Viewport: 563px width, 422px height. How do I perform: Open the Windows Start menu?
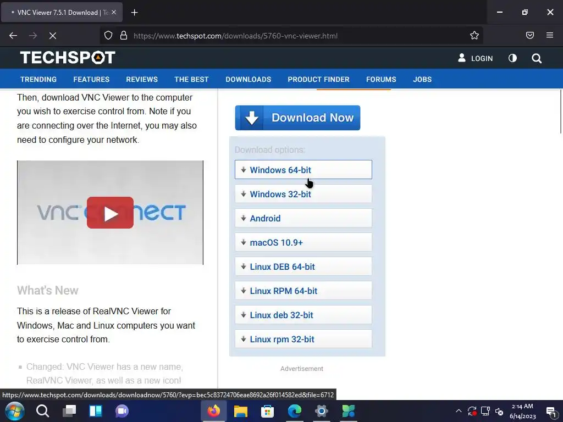point(15,411)
